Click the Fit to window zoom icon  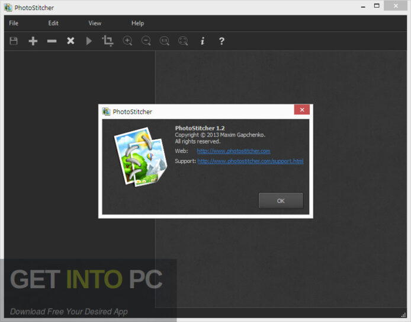tap(183, 41)
